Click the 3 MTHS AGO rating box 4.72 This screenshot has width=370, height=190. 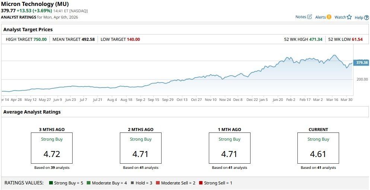pos(52,148)
